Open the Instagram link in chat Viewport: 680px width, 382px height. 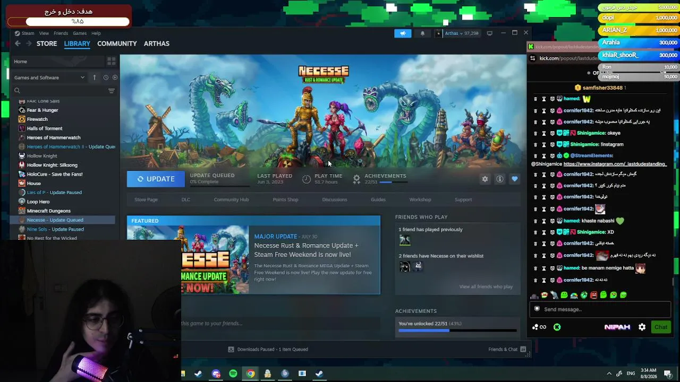[615, 164]
